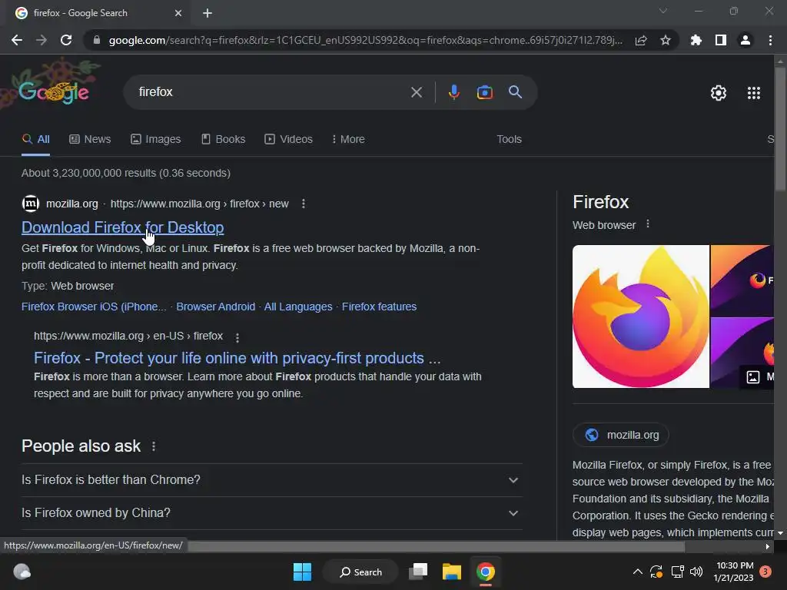Expand 'Is Firefox owned by China?'

[x=271, y=513]
